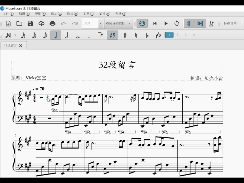Select arranger text 扒谱: 贝壳小雷
This screenshot has height=183, width=244.
[x=207, y=78]
